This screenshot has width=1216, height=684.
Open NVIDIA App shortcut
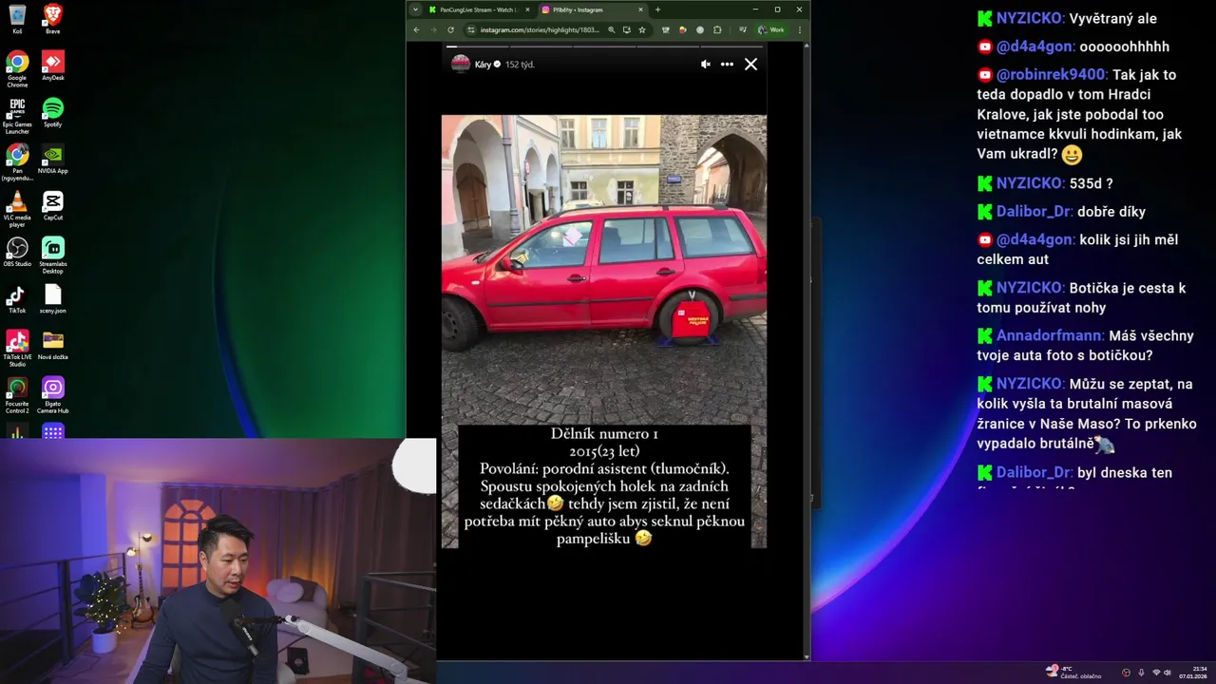pyautogui.click(x=53, y=159)
